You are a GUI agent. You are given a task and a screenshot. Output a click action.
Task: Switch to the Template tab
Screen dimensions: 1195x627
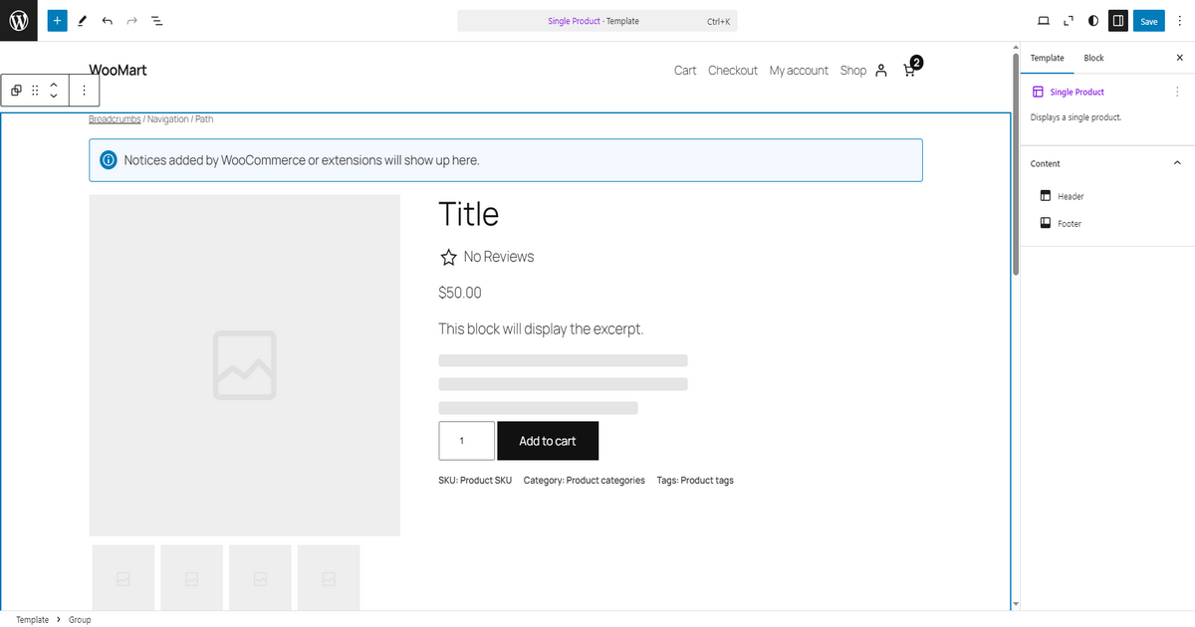tap(1047, 58)
